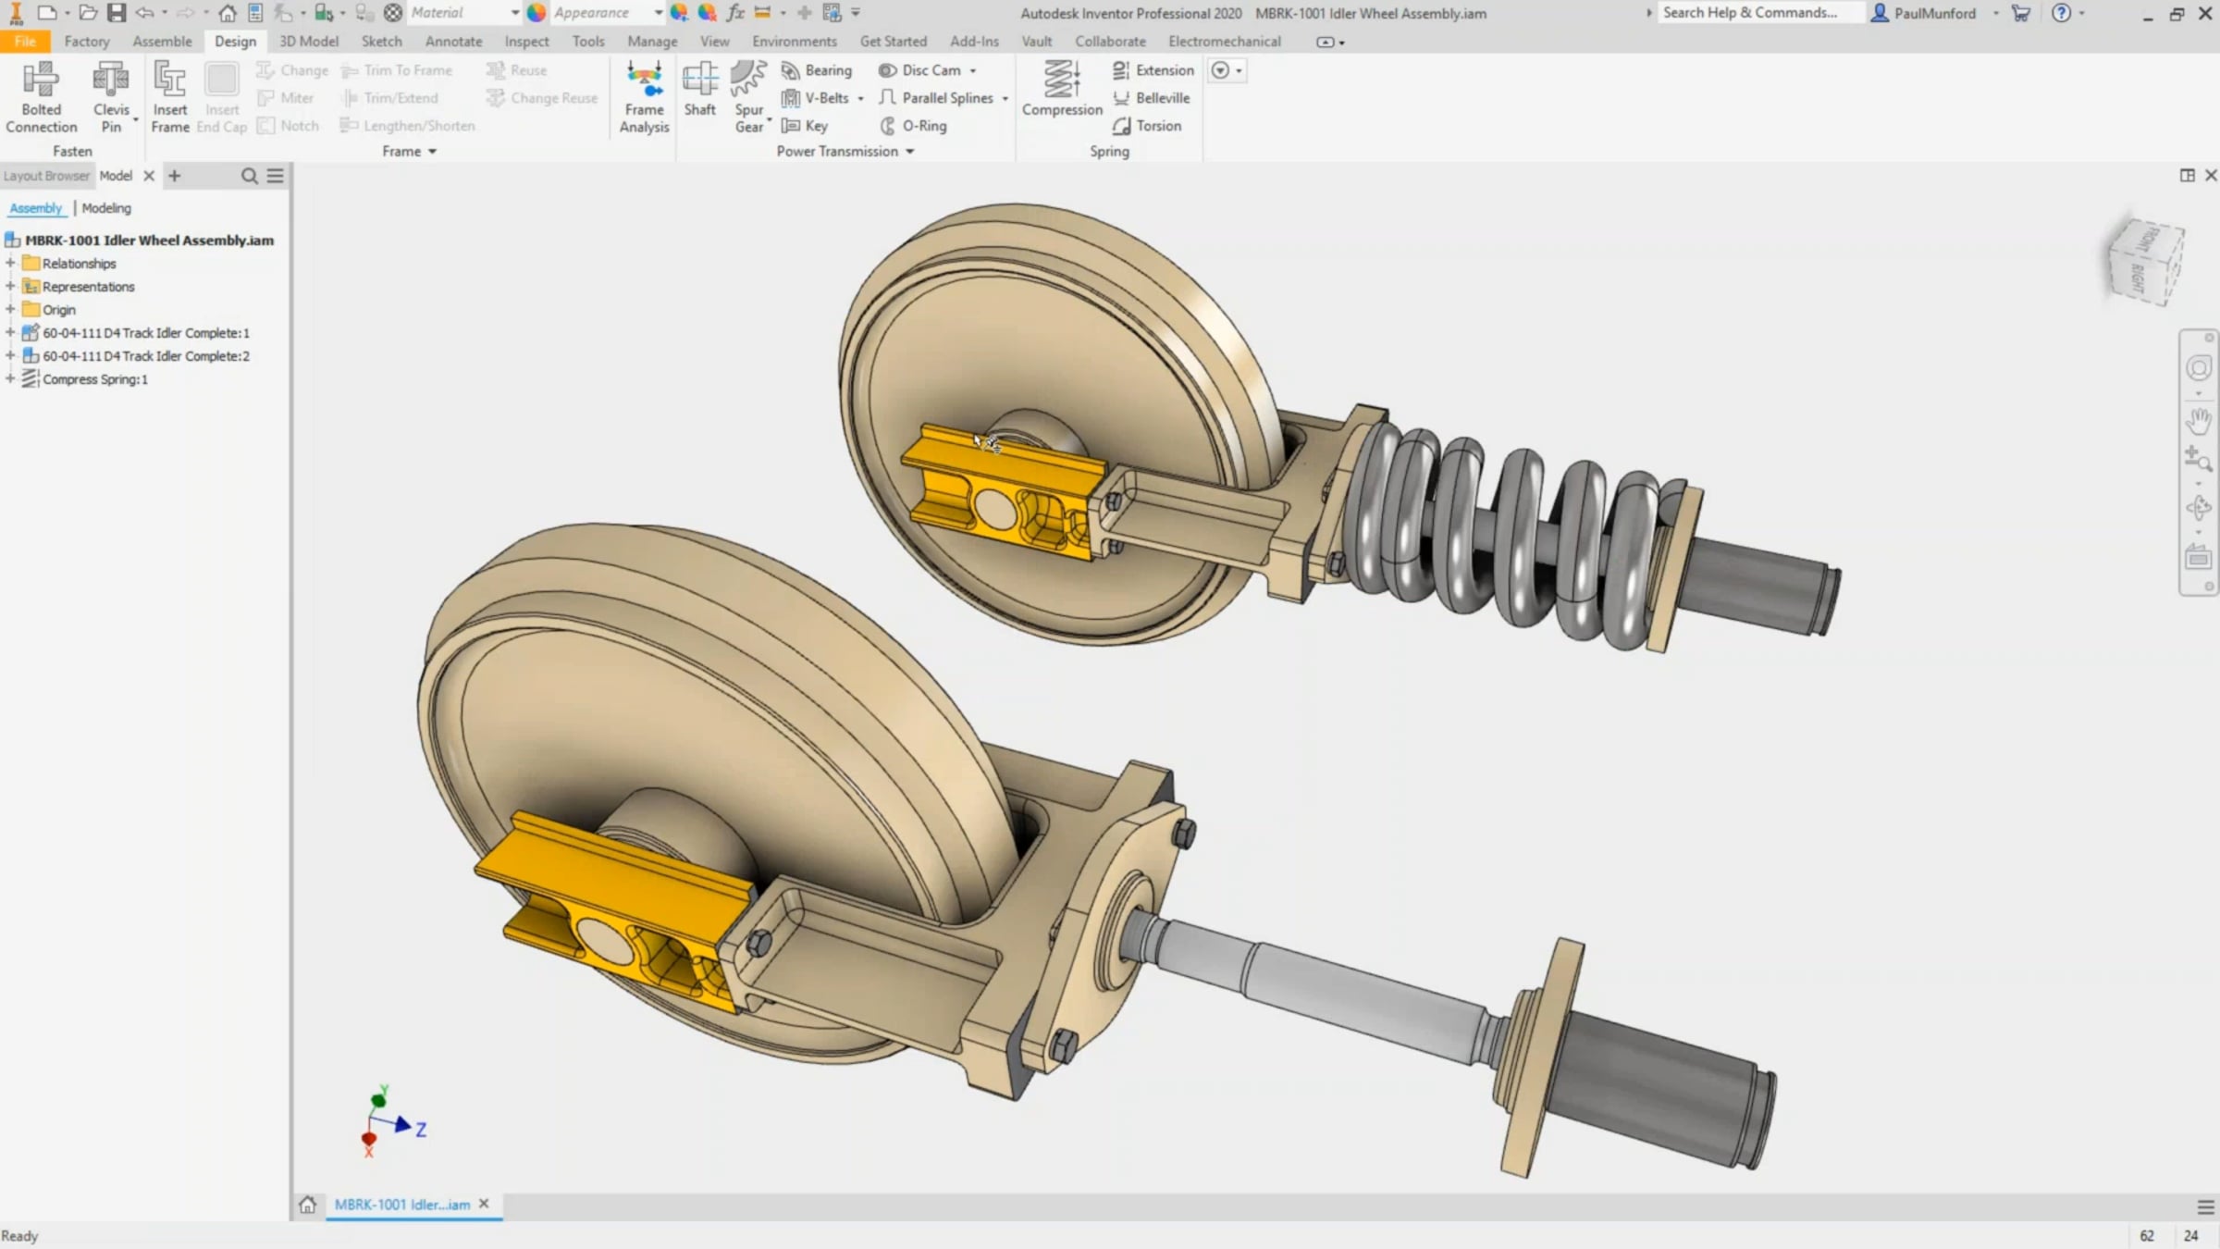Viewport: 2220px width, 1249px height.
Task: Open the Parallel Splines dropdown arrow
Action: tap(1005, 98)
